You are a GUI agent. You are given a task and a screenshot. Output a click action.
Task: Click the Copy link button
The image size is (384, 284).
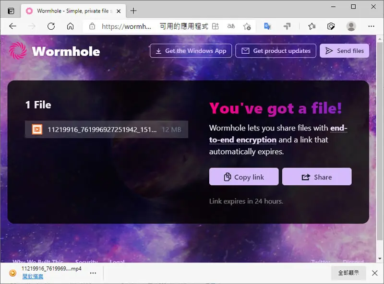[244, 177]
